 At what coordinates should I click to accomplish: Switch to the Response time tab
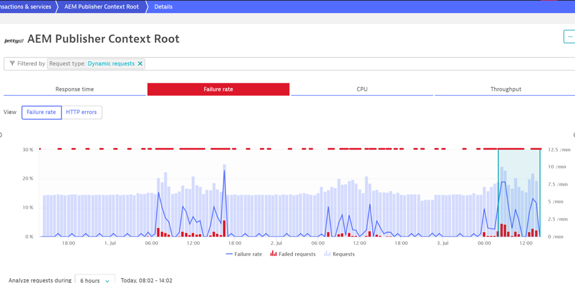pos(75,89)
